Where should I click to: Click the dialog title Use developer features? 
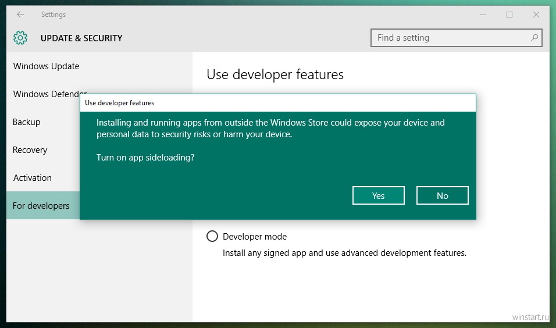coord(119,103)
